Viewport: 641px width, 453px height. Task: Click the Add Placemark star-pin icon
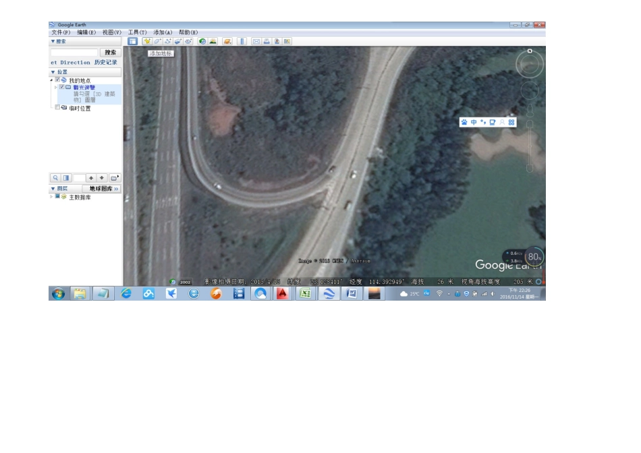click(147, 41)
